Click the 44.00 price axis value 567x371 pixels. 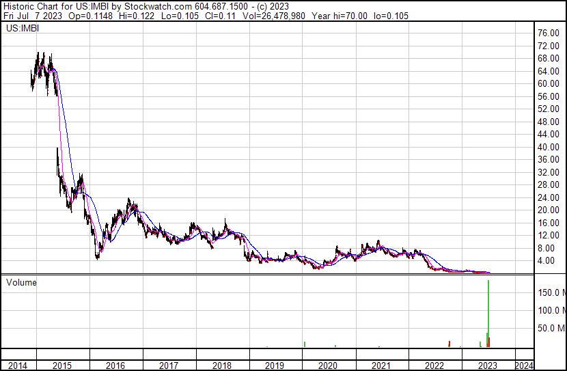[549, 134]
